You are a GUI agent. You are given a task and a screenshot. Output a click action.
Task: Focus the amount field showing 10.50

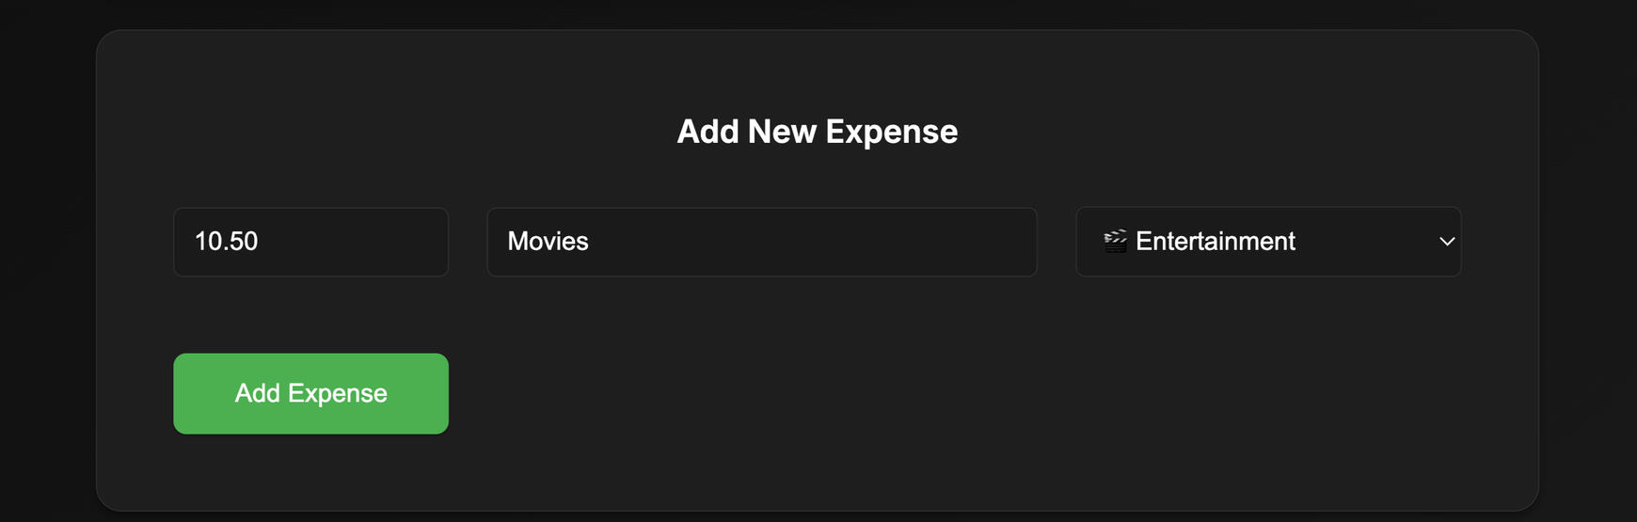(310, 242)
